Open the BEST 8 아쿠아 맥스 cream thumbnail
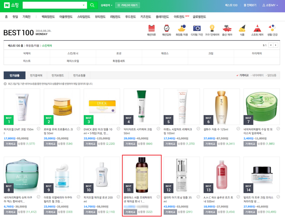285x219 pixels. point(22,175)
